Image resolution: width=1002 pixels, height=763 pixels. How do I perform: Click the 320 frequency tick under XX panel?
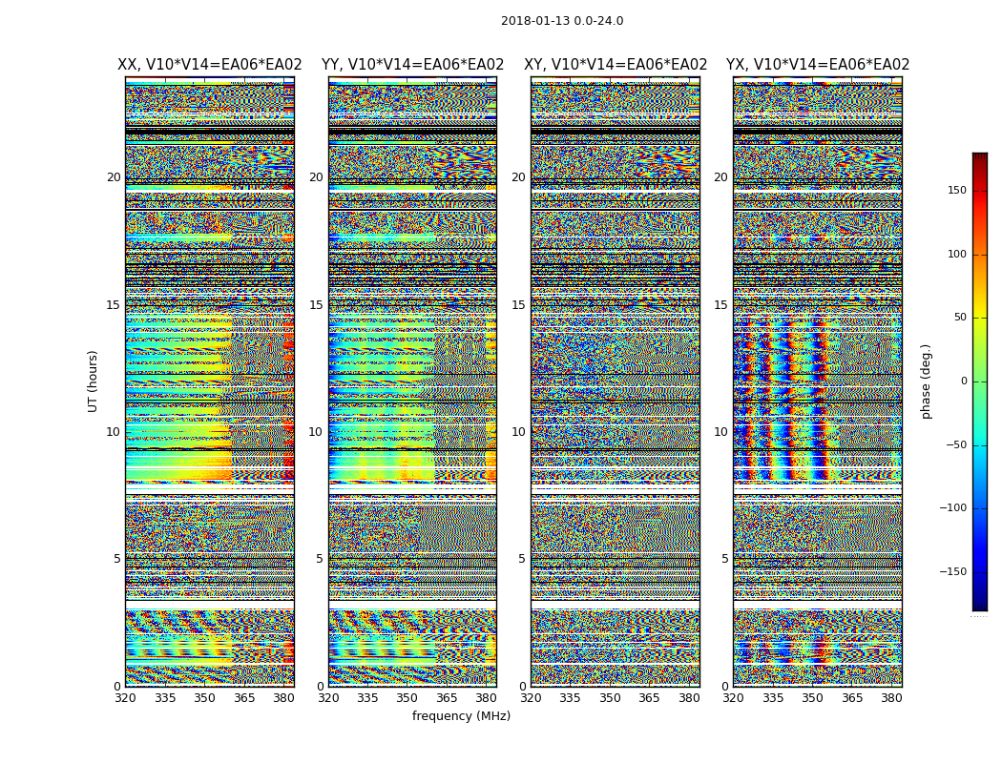click(x=125, y=698)
